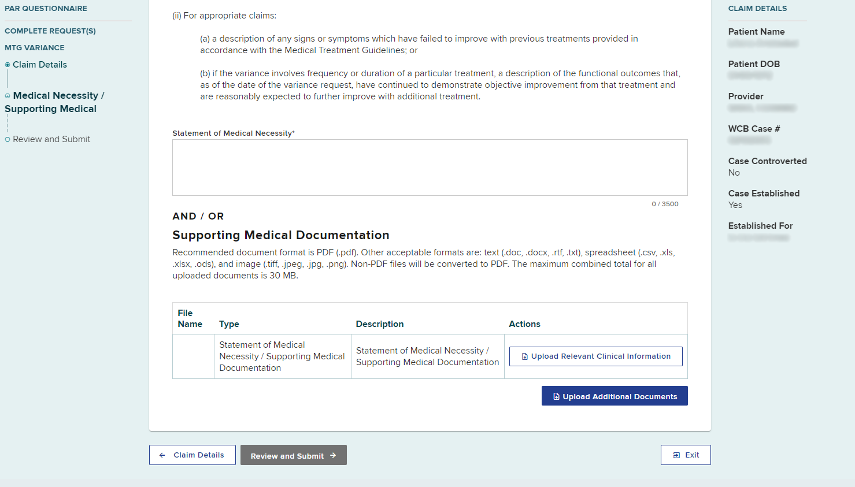Click into Statement of Medical Necessity text box
This screenshot has height=487, width=855.
point(430,168)
